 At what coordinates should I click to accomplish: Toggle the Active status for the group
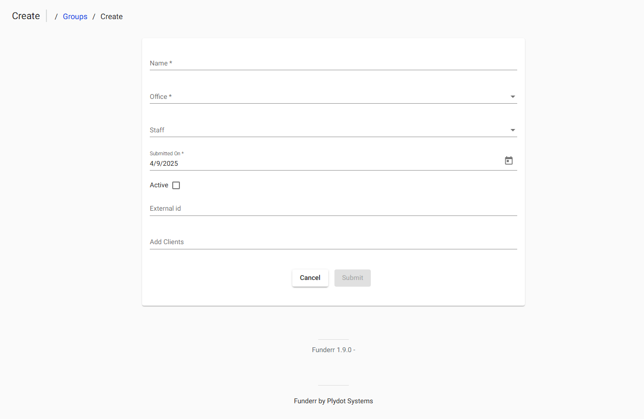tap(176, 185)
